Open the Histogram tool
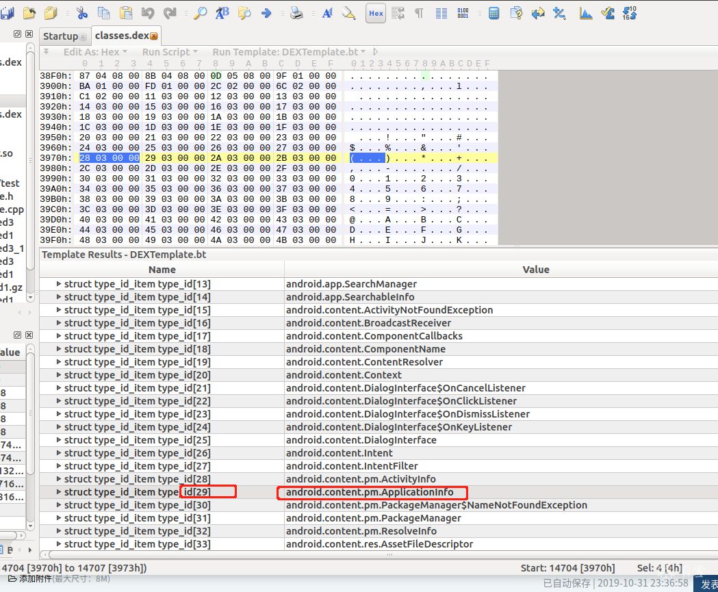Viewport: 718px width, 592px height. pyautogui.click(x=586, y=13)
